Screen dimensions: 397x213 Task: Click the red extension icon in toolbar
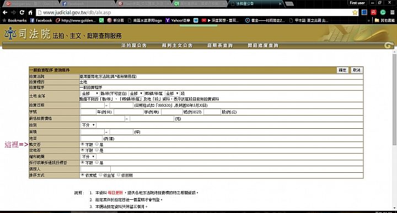click(374, 12)
